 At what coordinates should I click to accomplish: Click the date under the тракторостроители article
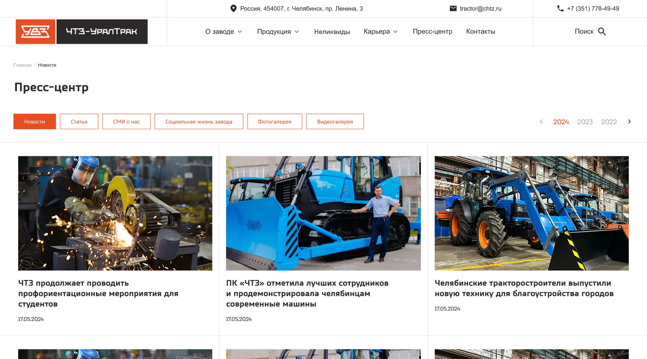tap(447, 309)
